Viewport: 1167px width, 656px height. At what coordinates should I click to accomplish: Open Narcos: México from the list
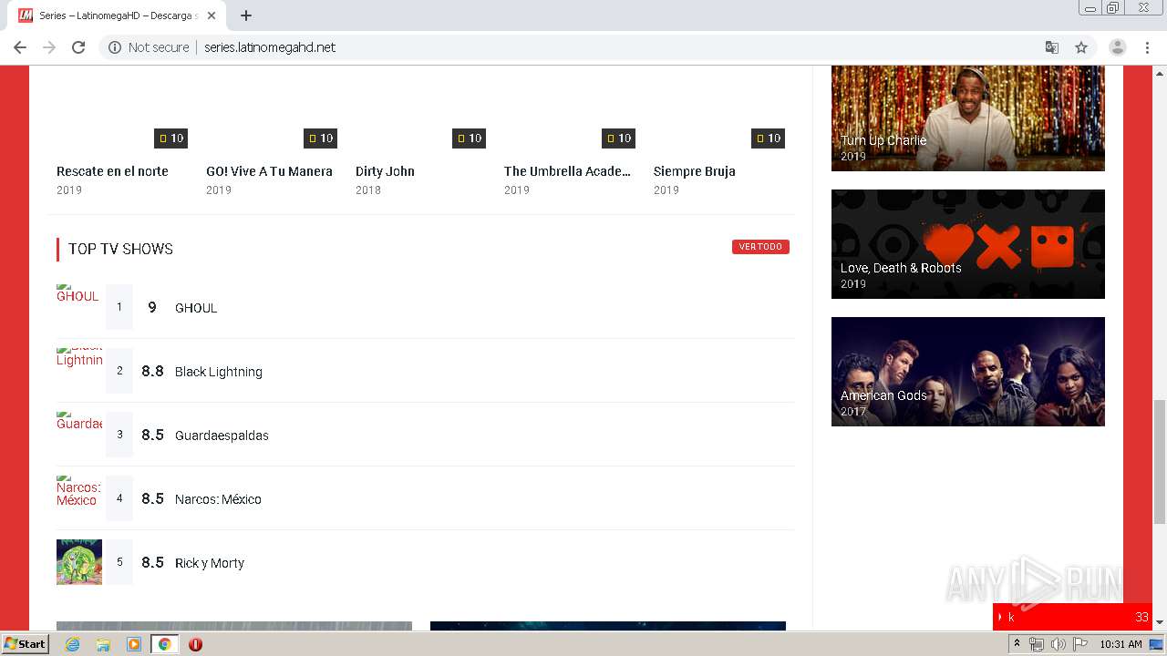(218, 499)
